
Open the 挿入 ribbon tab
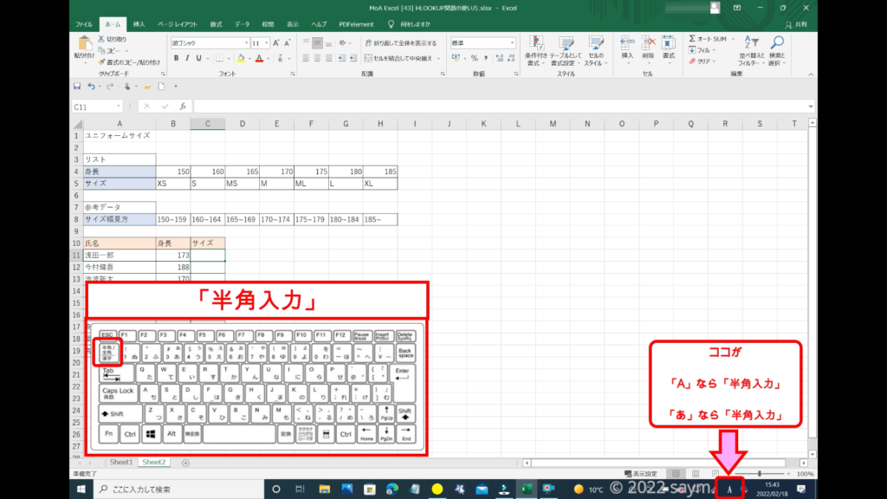pyautogui.click(x=139, y=23)
